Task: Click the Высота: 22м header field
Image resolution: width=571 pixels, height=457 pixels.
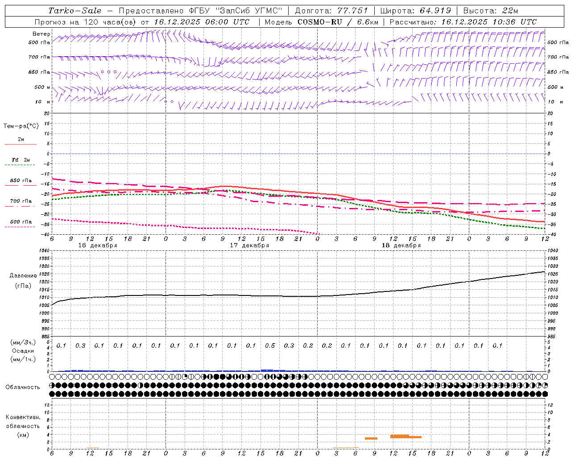Action: [x=491, y=11]
